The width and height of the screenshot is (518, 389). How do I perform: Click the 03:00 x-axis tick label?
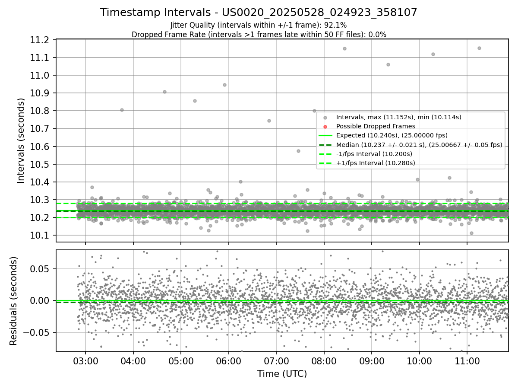(x=85, y=360)
